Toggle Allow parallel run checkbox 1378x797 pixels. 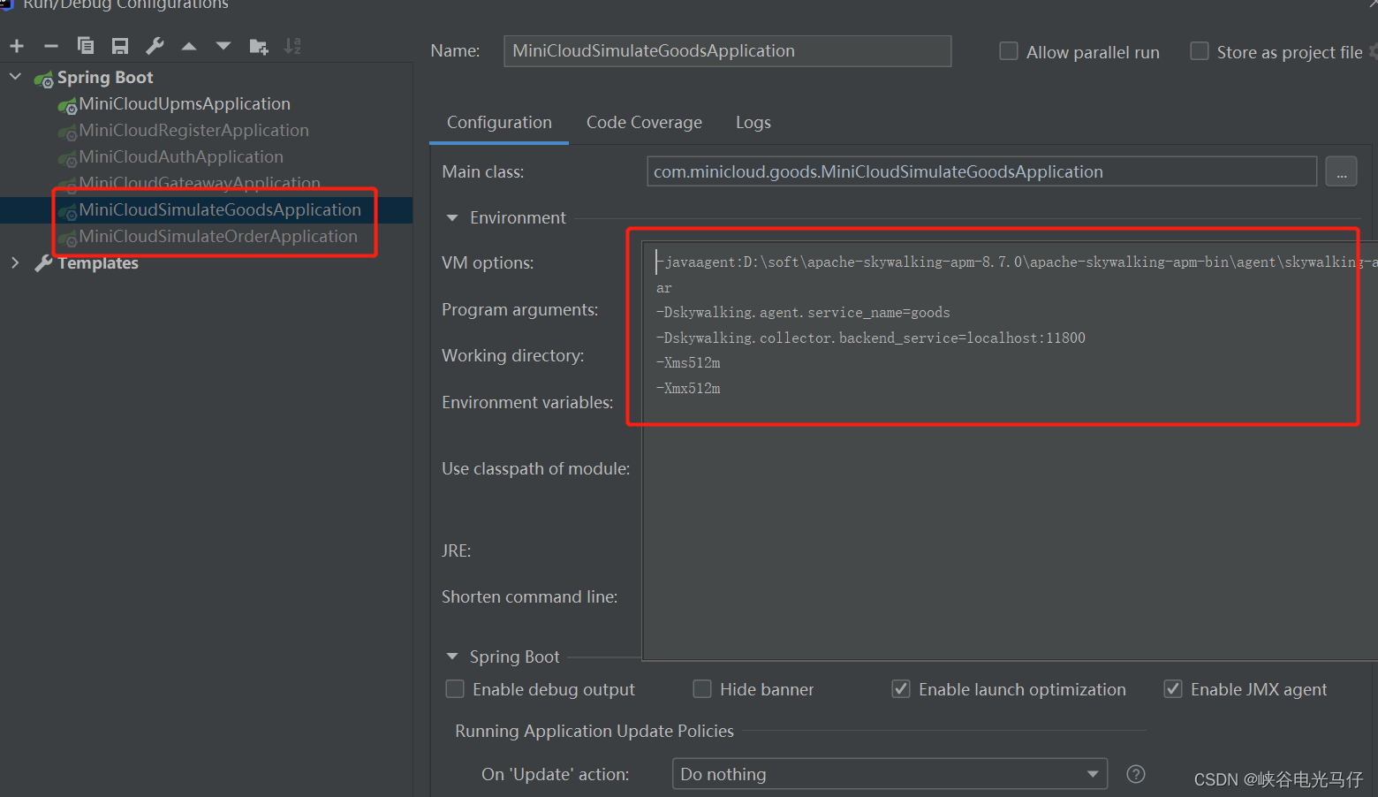[x=1008, y=51]
